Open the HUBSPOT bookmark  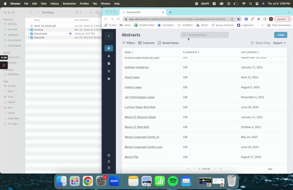(185, 25)
